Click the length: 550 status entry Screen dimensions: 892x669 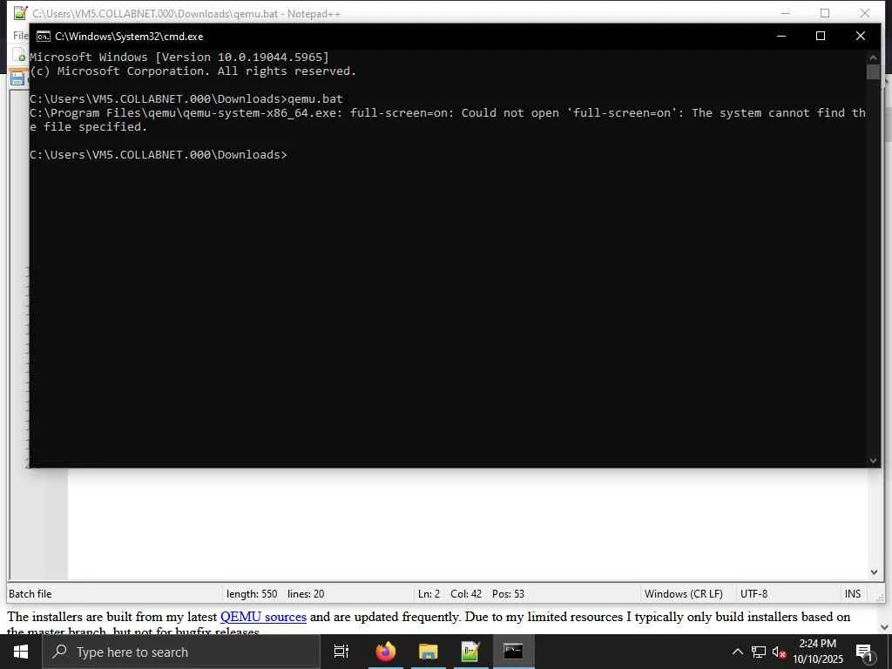(252, 594)
